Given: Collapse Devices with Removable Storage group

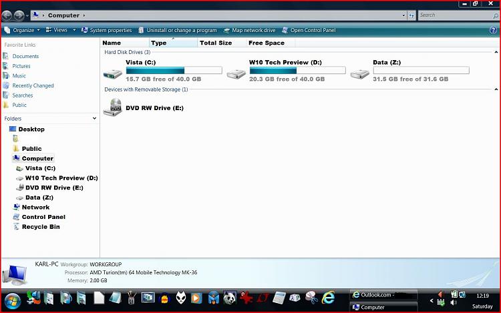Looking at the screenshot, I should (x=496, y=89).
